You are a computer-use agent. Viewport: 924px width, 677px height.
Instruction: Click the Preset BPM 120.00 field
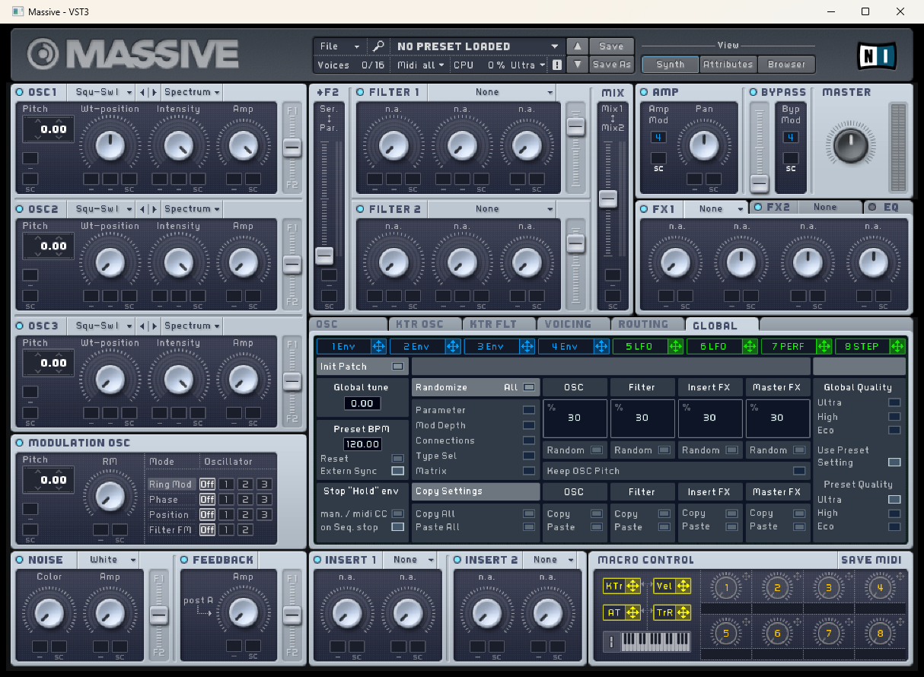[x=362, y=444]
